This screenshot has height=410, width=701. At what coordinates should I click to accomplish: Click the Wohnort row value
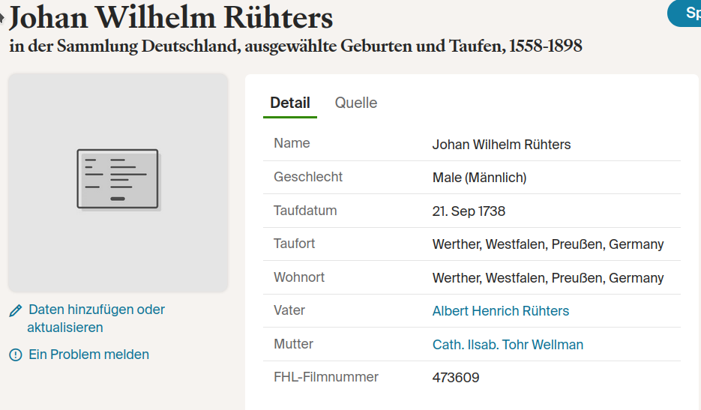click(547, 277)
